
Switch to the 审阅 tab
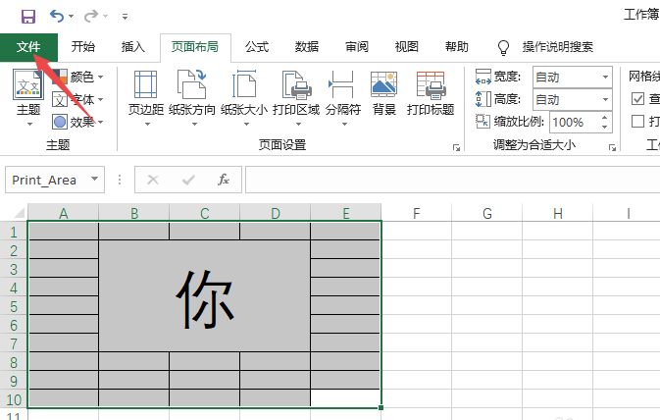point(357,47)
